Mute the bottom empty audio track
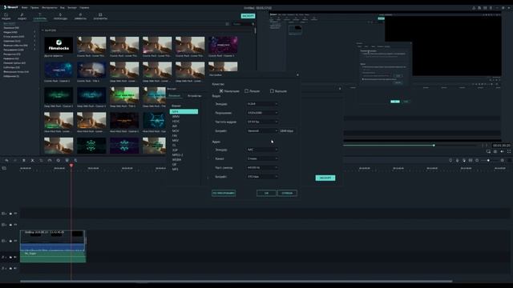The width and height of the screenshot is (513, 288). click(15, 269)
